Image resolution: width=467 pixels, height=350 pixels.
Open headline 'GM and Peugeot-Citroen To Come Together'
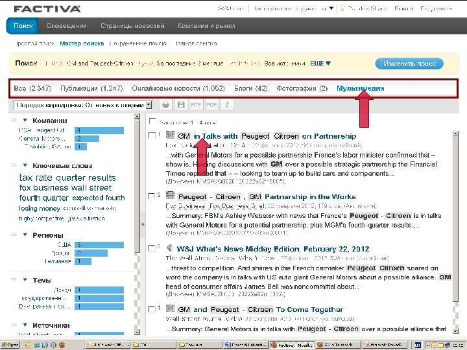(260, 310)
